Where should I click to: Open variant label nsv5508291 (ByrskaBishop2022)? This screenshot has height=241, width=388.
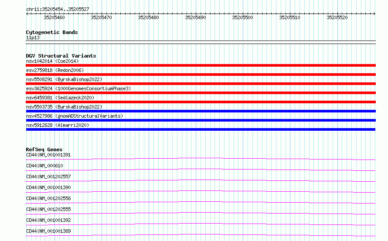coord(64,79)
